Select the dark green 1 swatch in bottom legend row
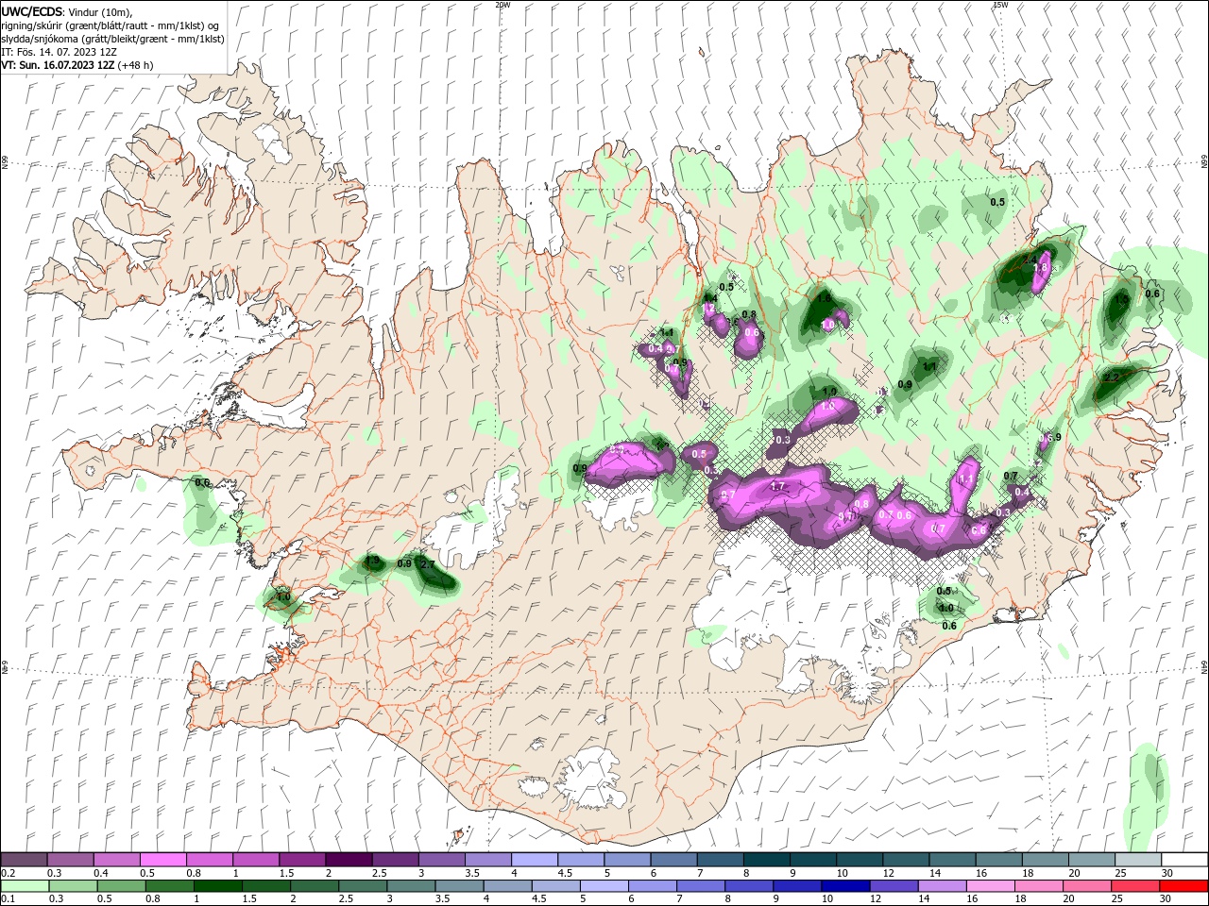This screenshot has height=906, width=1209. click(x=219, y=886)
